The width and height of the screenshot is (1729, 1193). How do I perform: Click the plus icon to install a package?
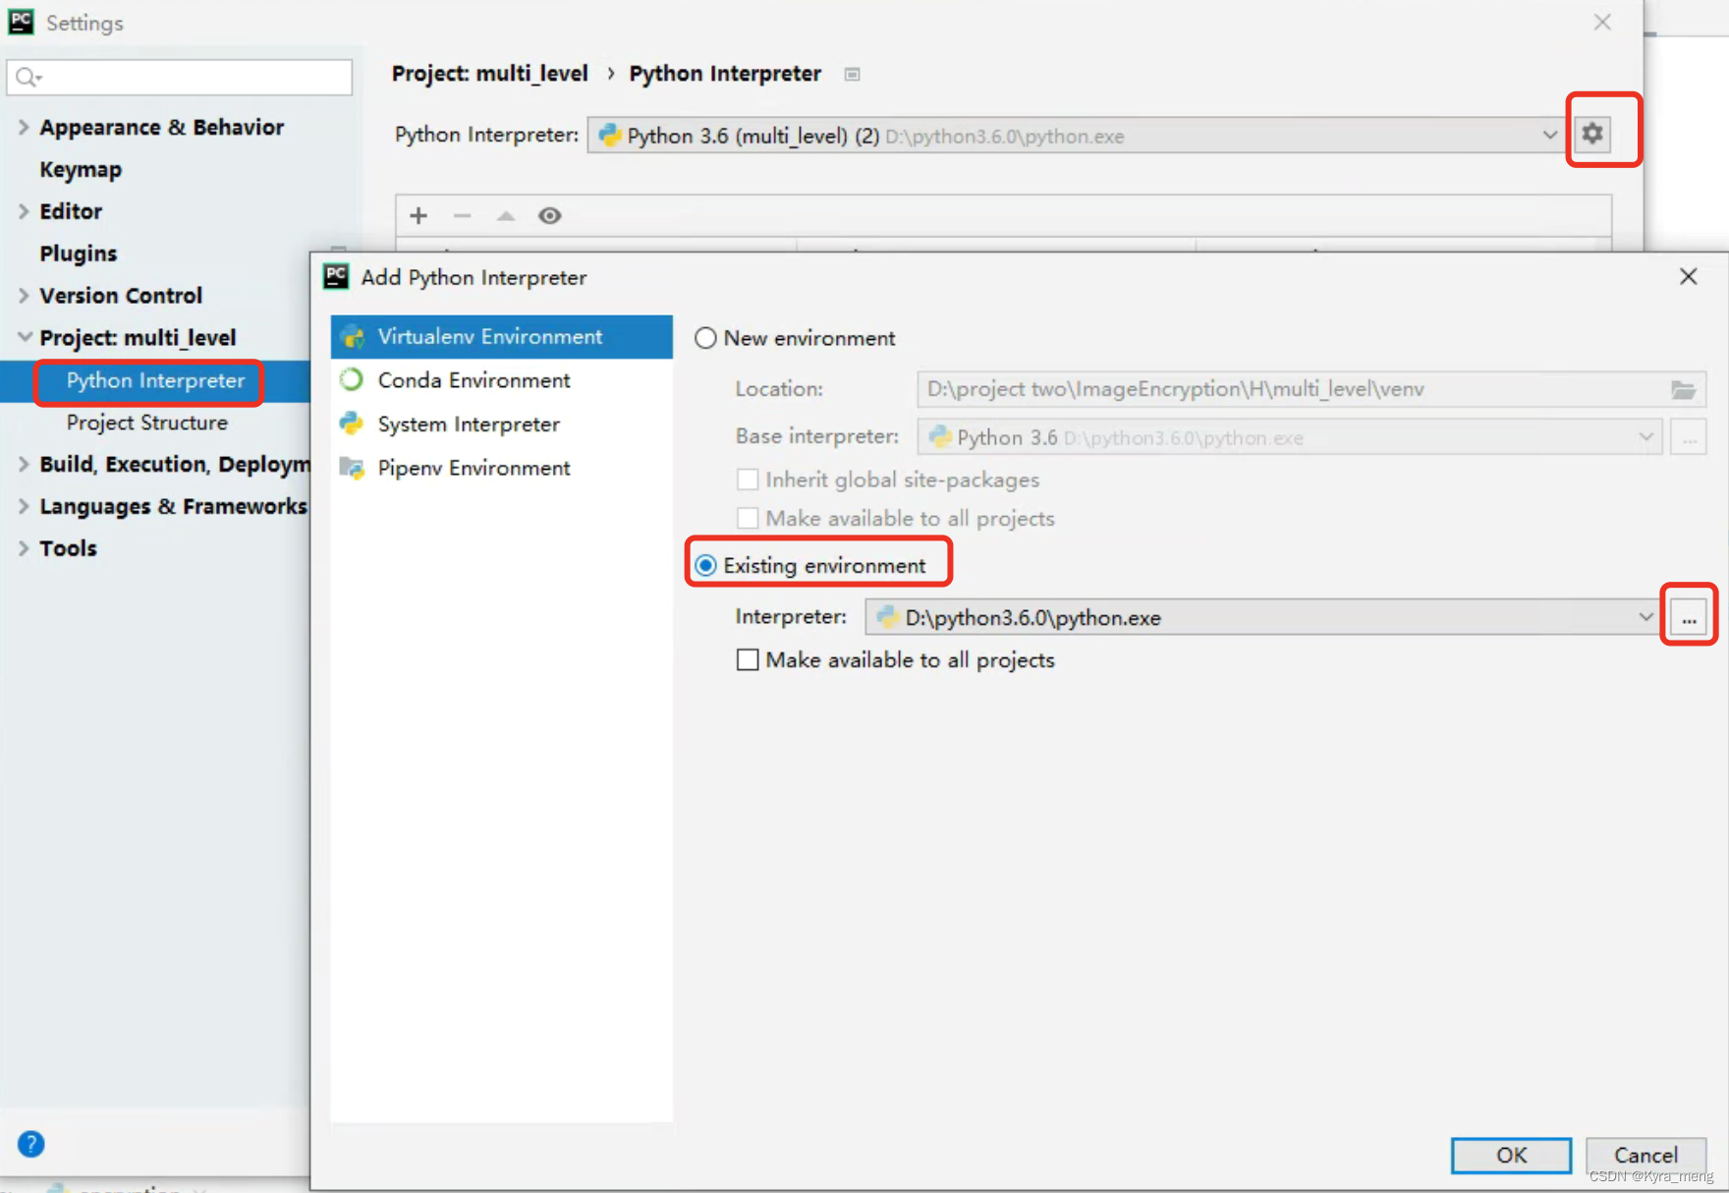click(x=418, y=215)
